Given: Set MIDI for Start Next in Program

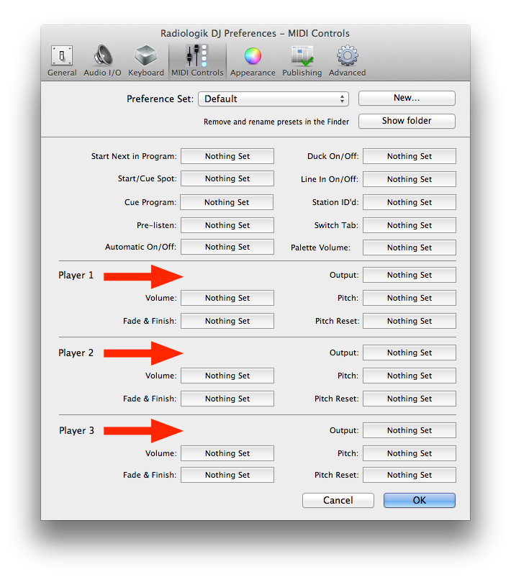Looking at the screenshot, I should click(x=227, y=156).
